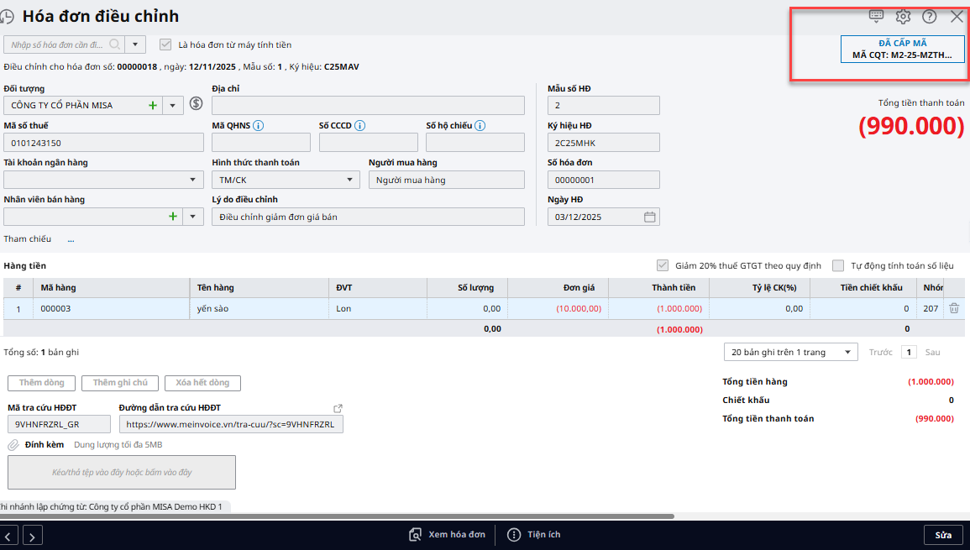Add new customer with green plus
This screenshot has width=970, height=550.
[153, 105]
